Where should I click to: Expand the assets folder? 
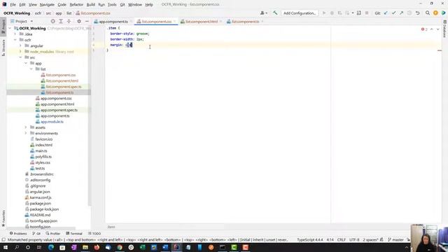(26, 127)
